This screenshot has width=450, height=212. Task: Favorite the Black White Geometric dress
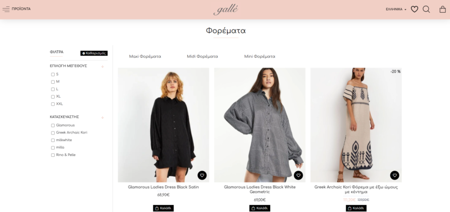click(298, 175)
